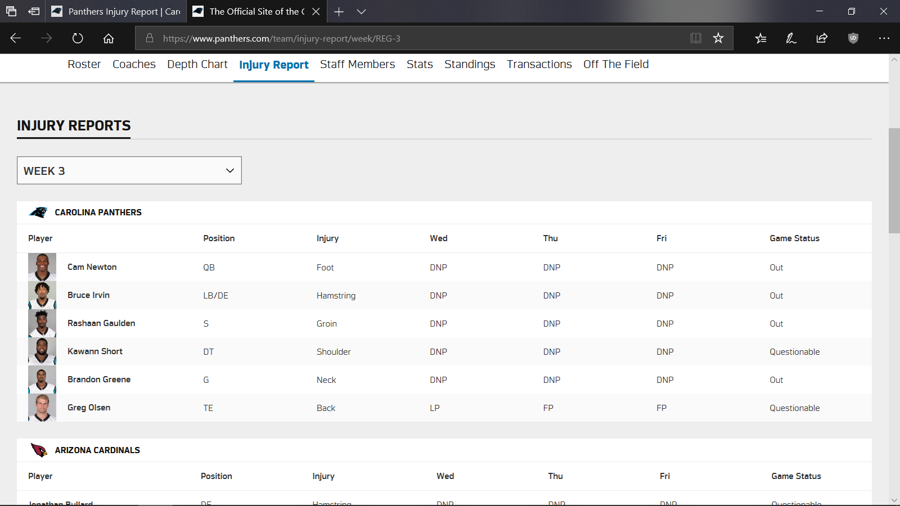This screenshot has height=506, width=900.
Task: Select Cam Newton's Foot injury cell
Action: (x=325, y=268)
